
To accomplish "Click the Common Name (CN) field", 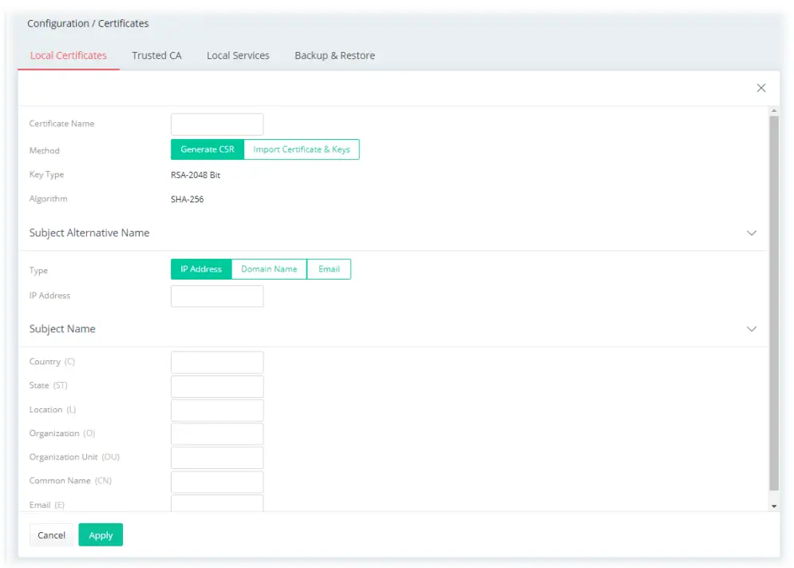I will (x=217, y=481).
